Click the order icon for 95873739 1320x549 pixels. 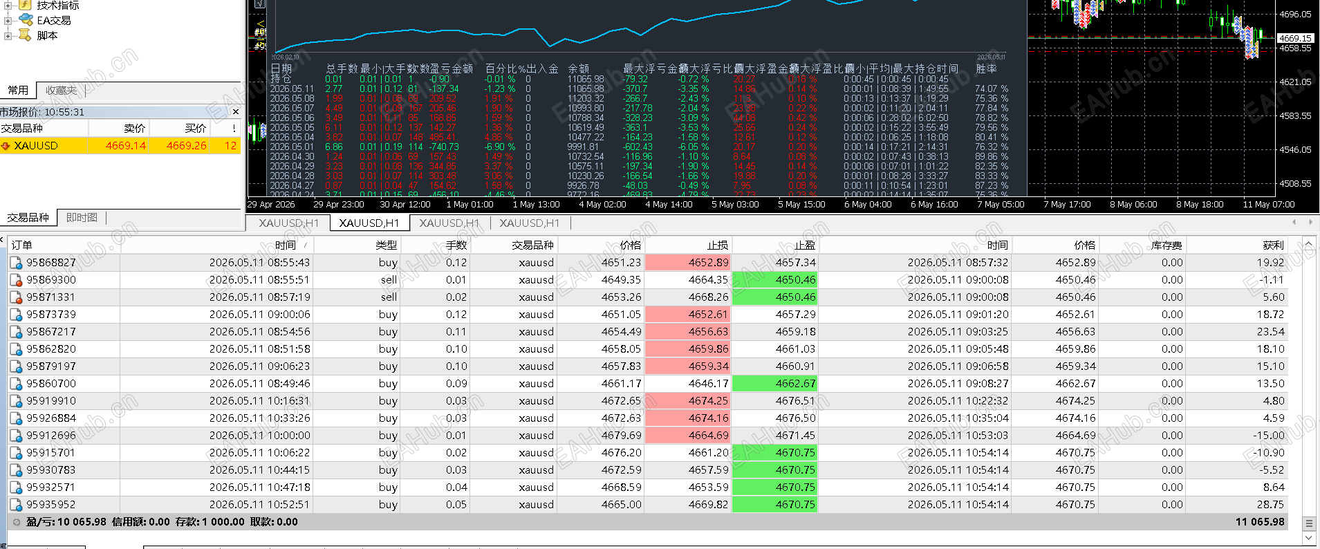pos(16,315)
